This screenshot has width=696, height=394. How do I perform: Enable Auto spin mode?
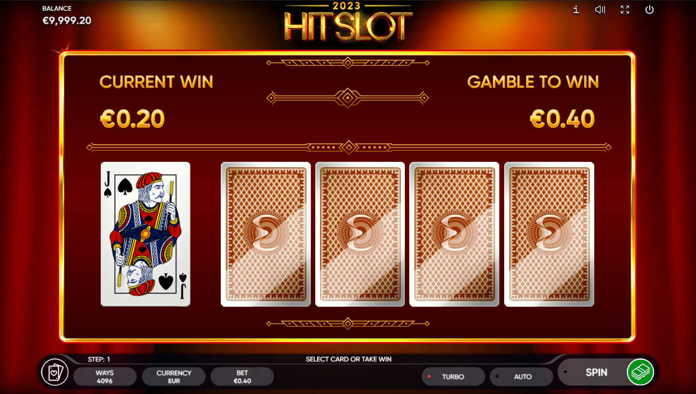pos(521,377)
